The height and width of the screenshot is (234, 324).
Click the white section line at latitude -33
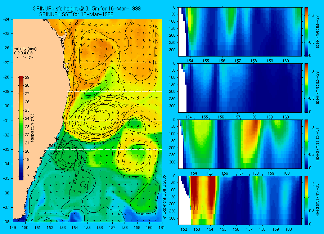point(105,149)
